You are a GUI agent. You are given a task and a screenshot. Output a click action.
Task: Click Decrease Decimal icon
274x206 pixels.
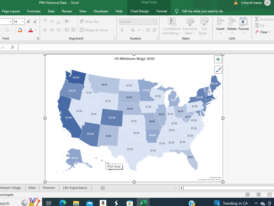point(154,30)
